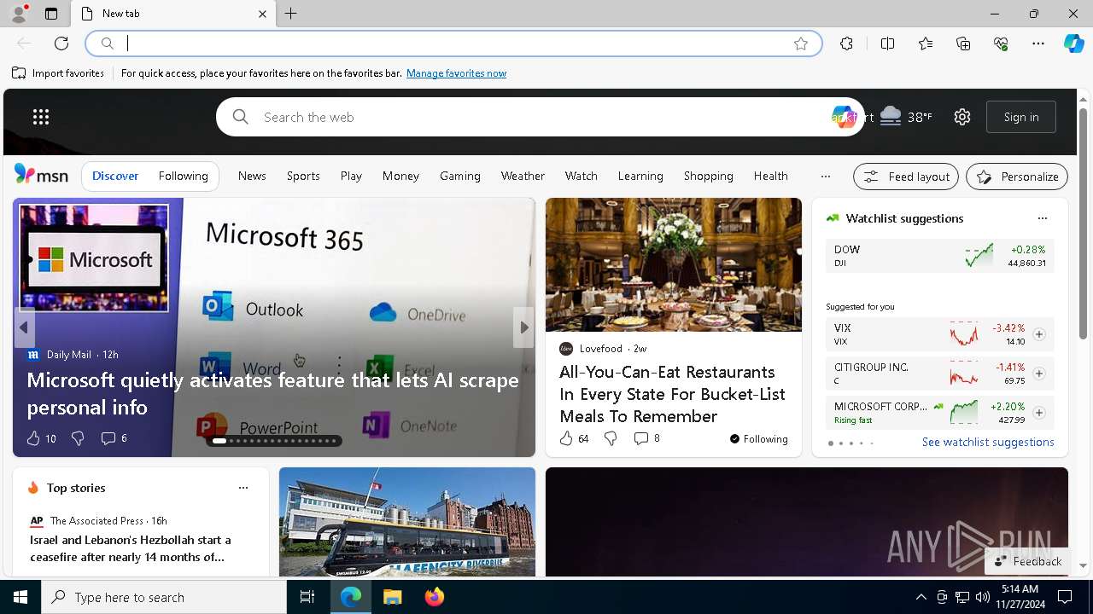Add VIX to watchlist

click(1039, 334)
